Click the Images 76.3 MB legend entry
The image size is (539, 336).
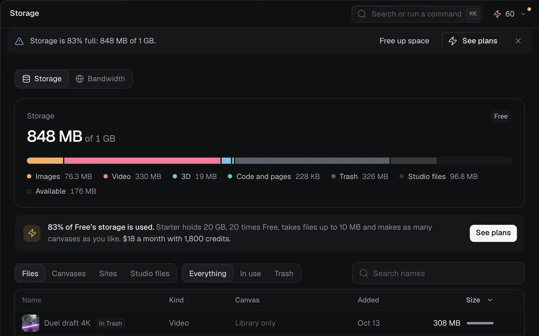(x=59, y=176)
